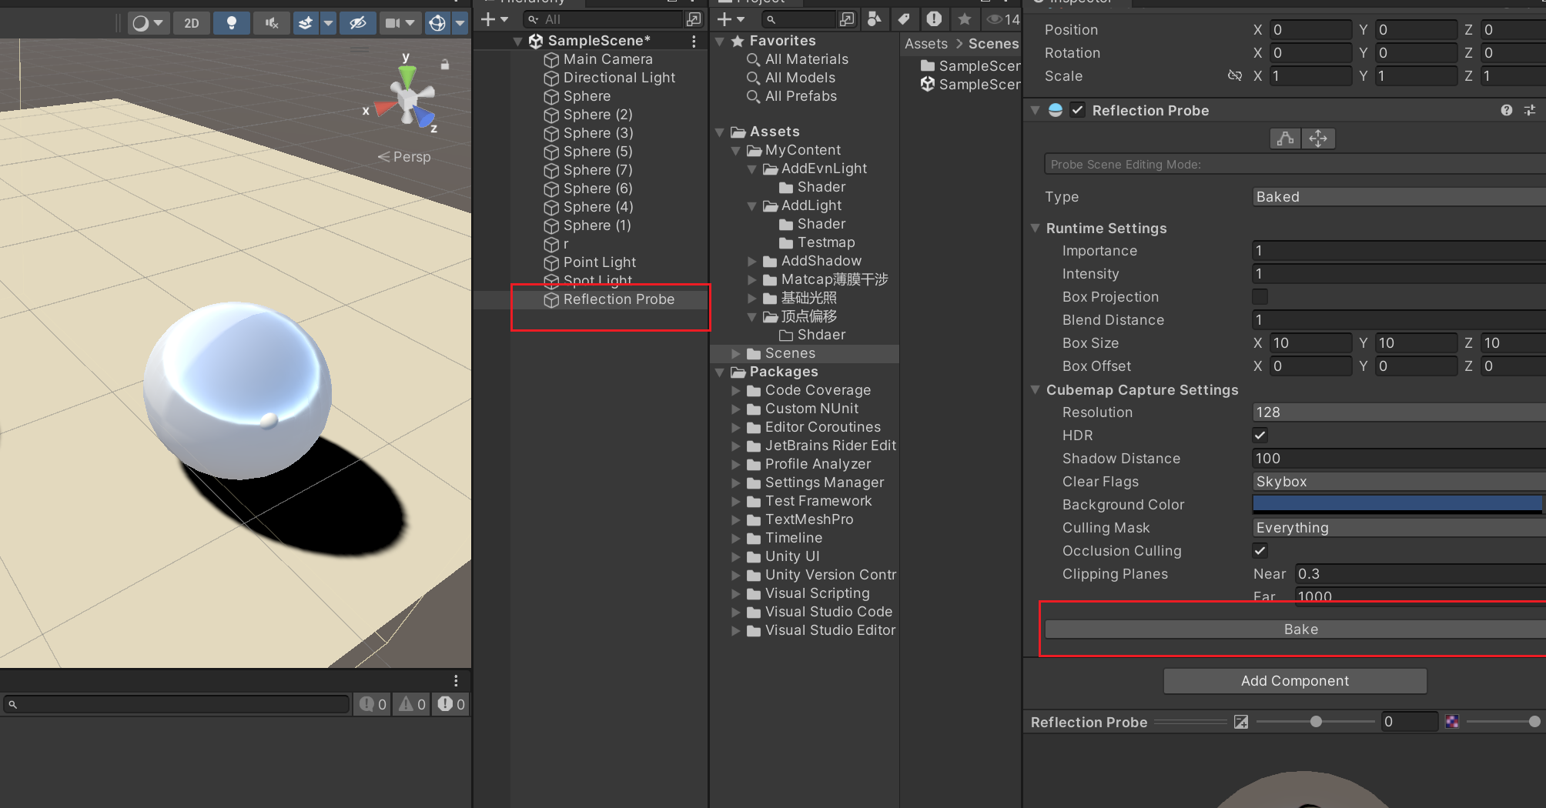Uncheck the HDR checkbox
Viewport: 1546px width, 808px height.
[x=1260, y=436]
